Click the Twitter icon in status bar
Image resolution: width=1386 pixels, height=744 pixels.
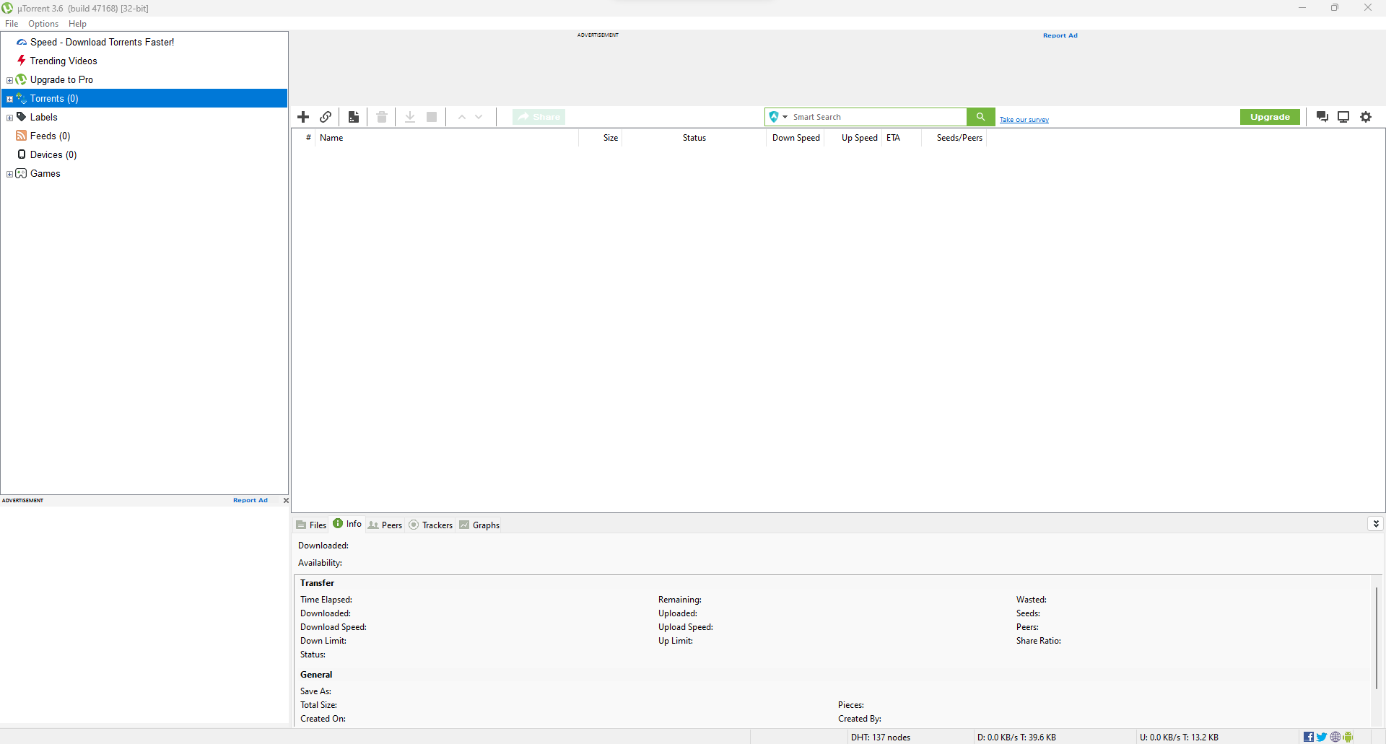coord(1322,737)
